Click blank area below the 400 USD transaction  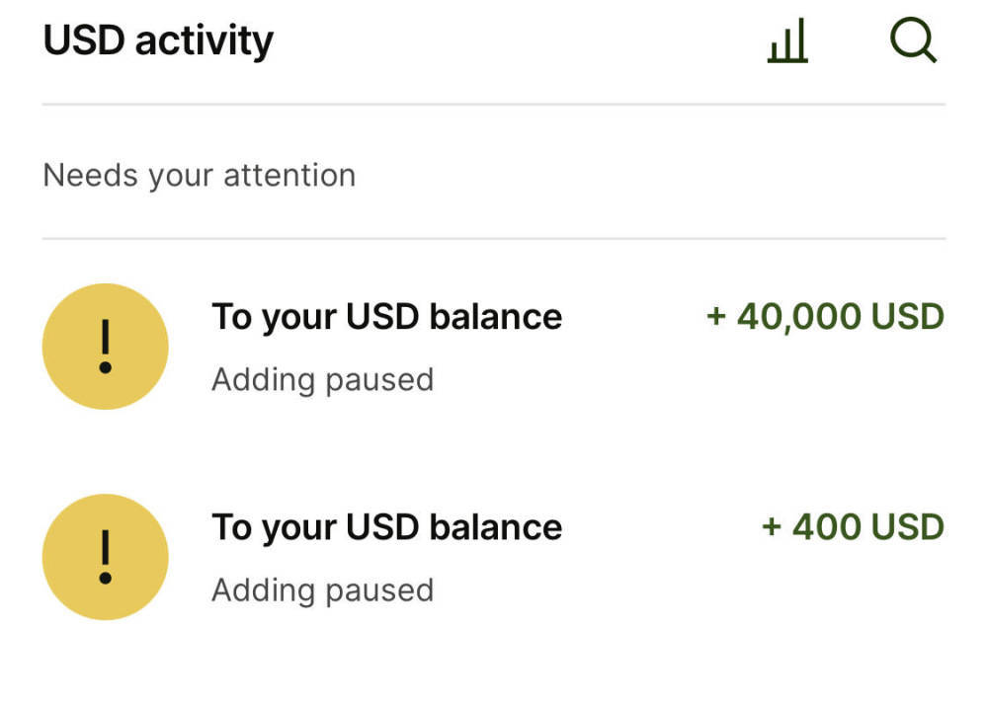tap(494, 667)
